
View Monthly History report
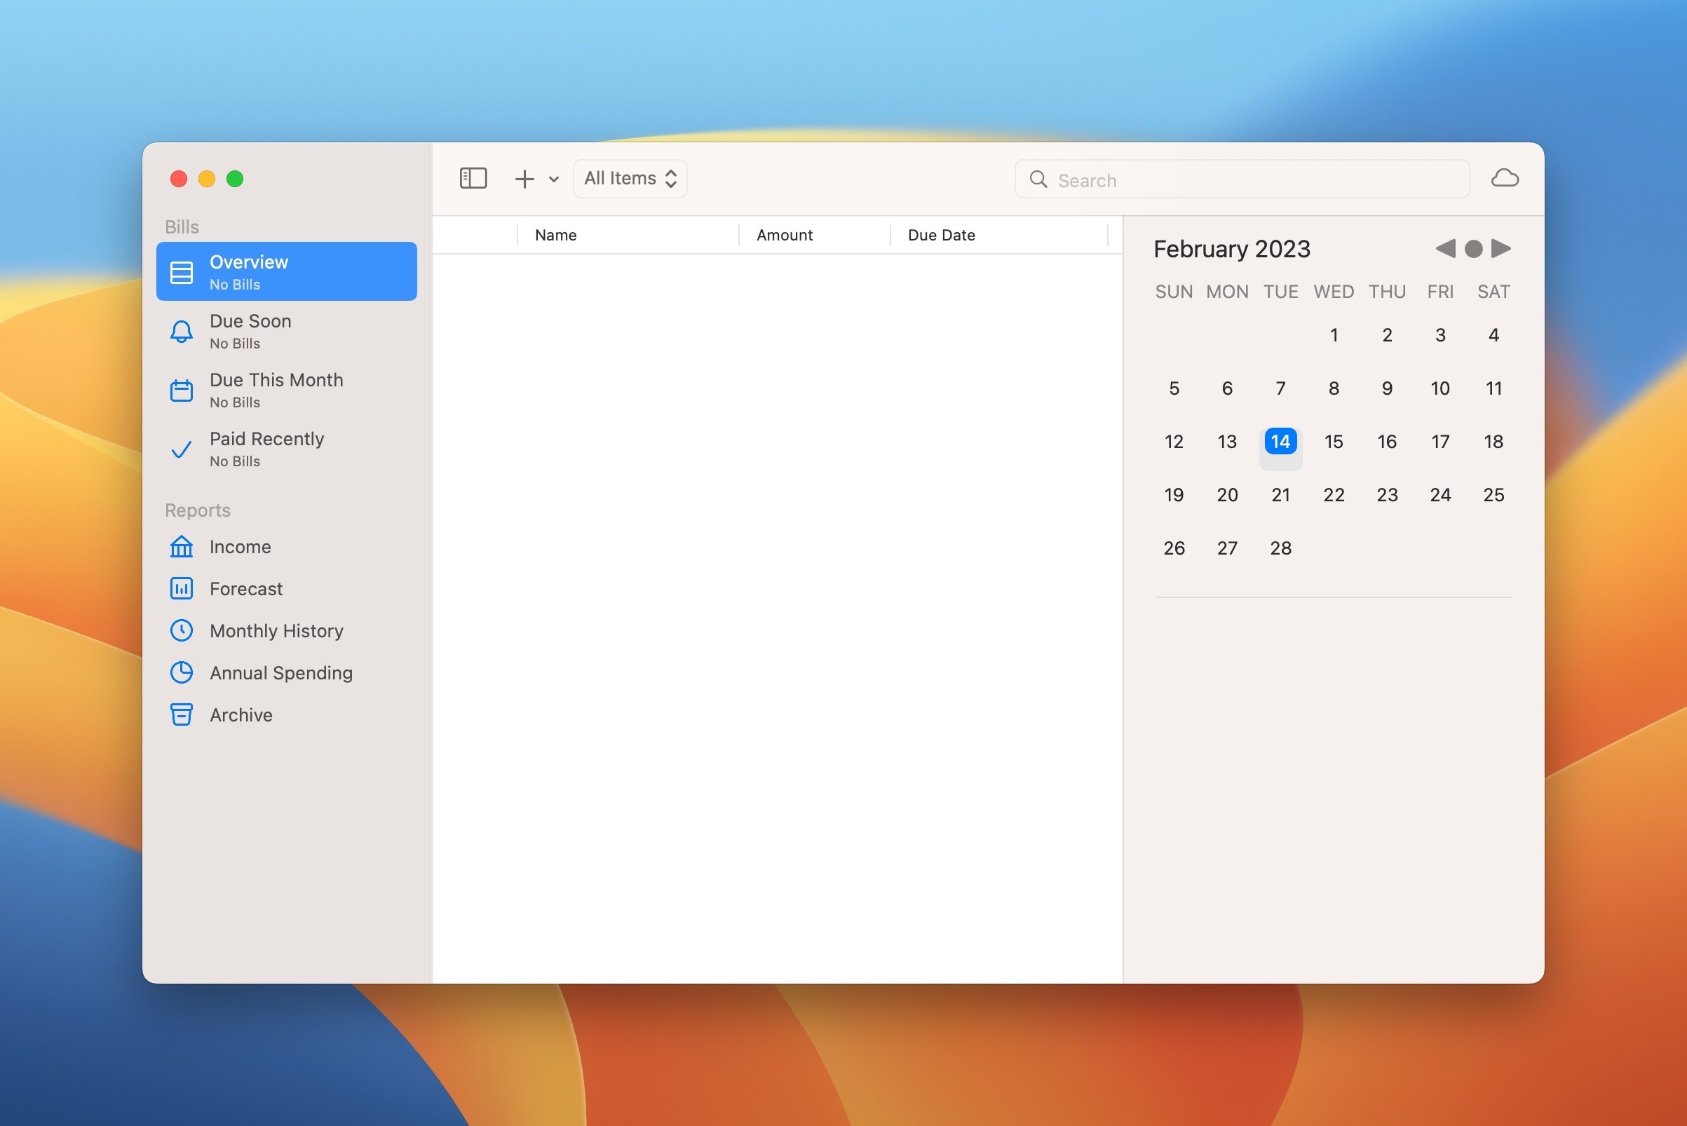276,630
